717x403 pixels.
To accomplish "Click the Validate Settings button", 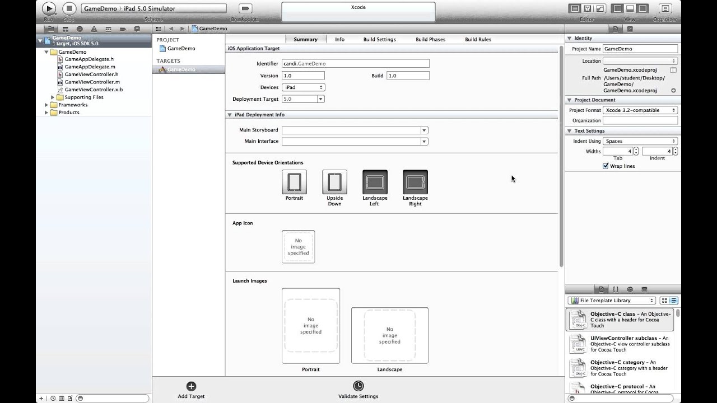I will click(358, 390).
